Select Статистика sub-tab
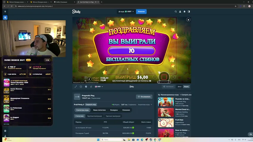 (x=79, y=116)
